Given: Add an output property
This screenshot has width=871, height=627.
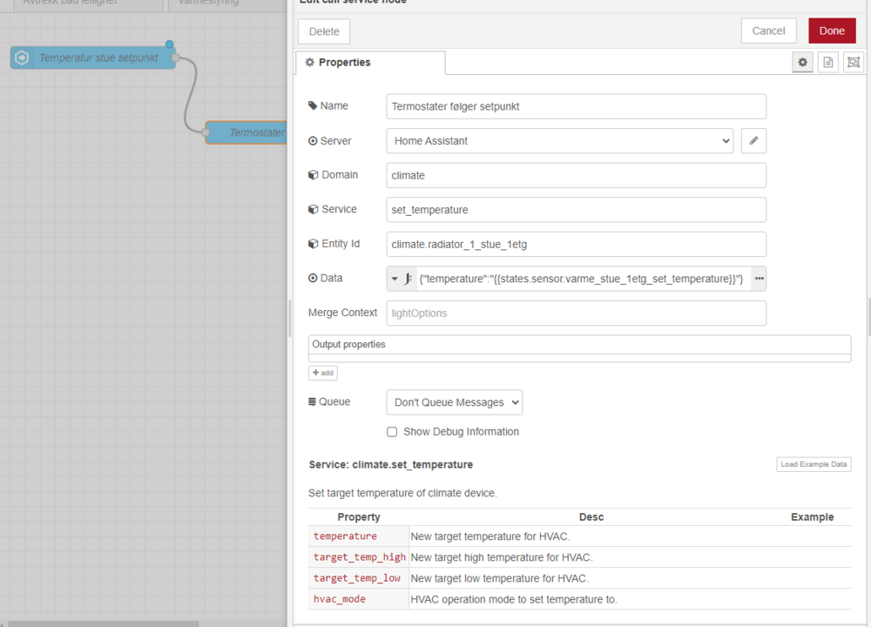Looking at the screenshot, I should 322,373.
